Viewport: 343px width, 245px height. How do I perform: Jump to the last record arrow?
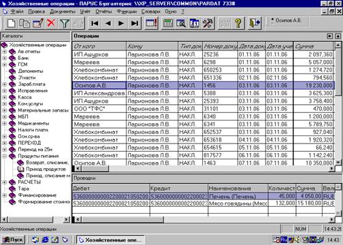point(135,23)
